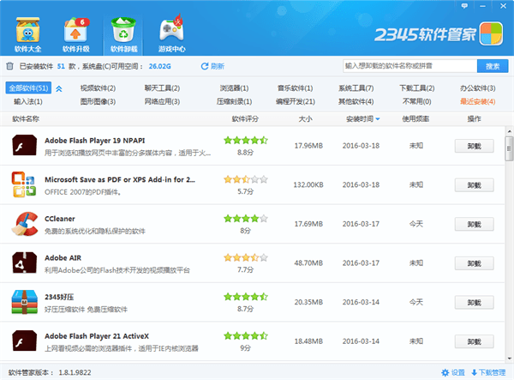Click the 刷新 refresh button
514x380 pixels.
pos(212,66)
